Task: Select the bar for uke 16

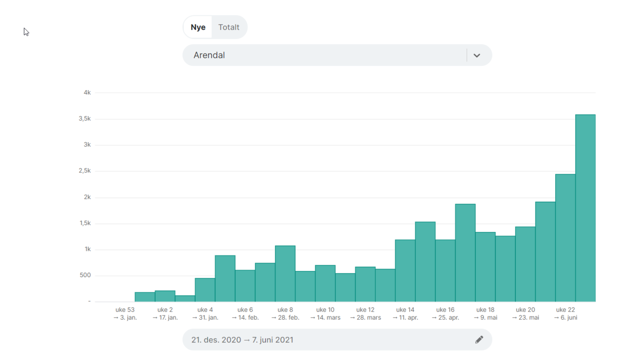Action: [445, 271]
